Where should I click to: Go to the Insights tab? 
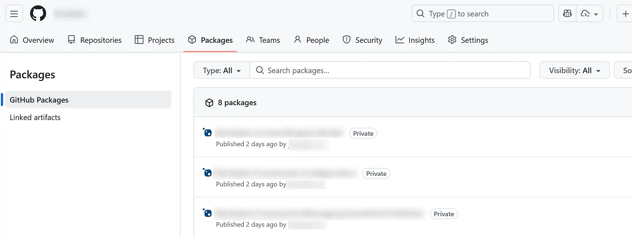(x=415, y=40)
